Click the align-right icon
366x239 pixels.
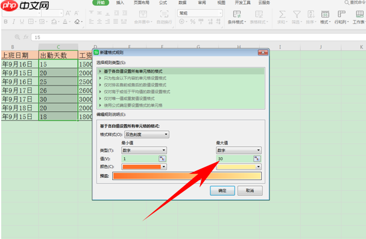(x=107, y=22)
